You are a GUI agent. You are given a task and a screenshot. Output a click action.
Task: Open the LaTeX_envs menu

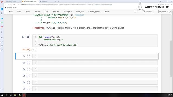point(94,12)
